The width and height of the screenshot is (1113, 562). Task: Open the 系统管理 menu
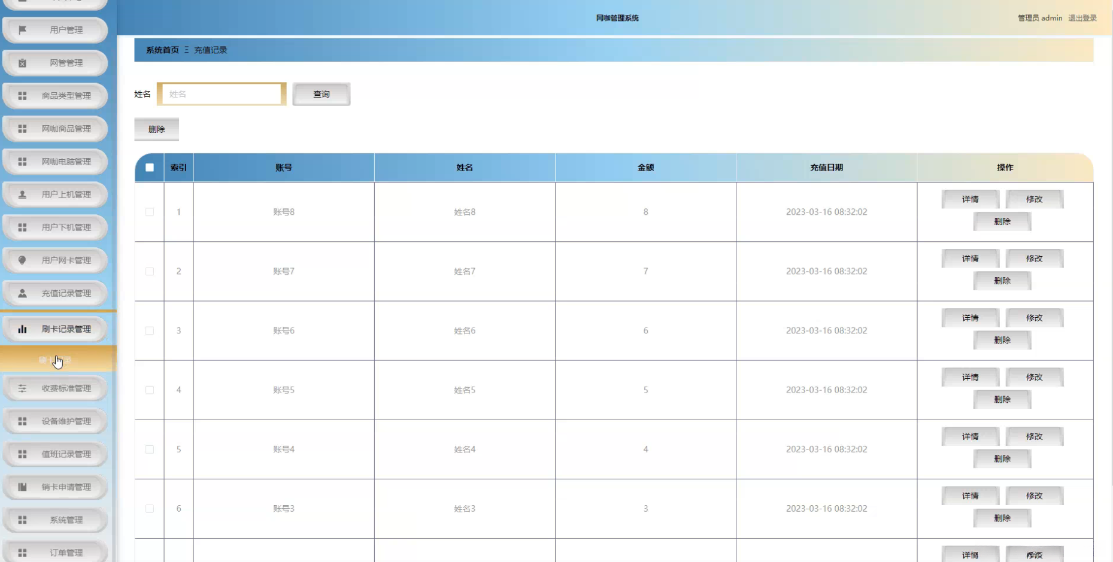[55, 520]
